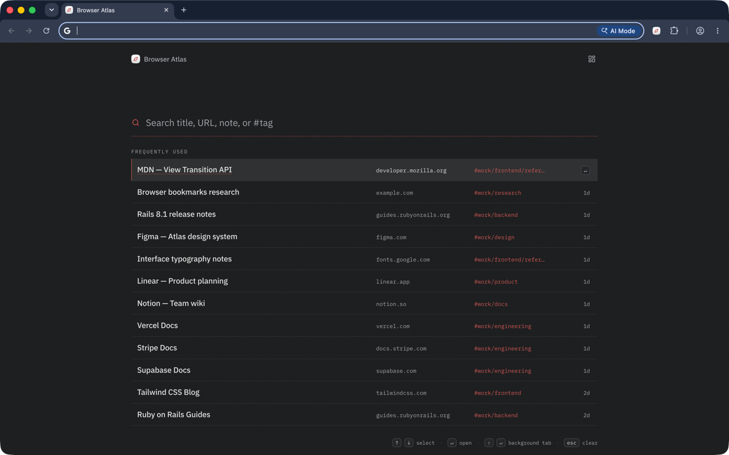Screen dimensions: 729x455
Task: Click the #work/frontend tag on Tailwind row
Action: click(497, 393)
